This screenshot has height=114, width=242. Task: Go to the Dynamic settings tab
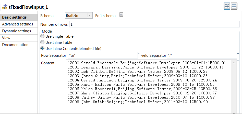pyautogui.click(x=17, y=31)
